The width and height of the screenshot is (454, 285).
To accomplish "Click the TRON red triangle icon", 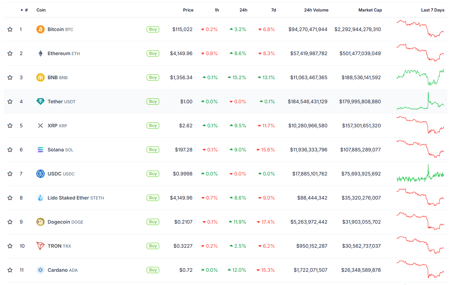I will point(41,246).
